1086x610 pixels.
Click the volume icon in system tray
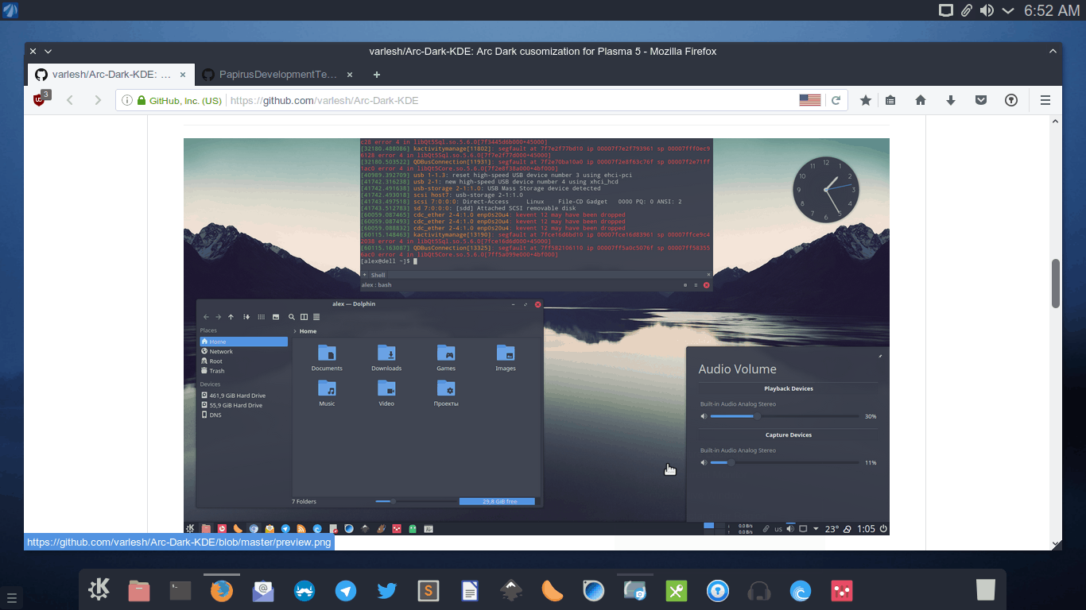[x=987, y=10]
